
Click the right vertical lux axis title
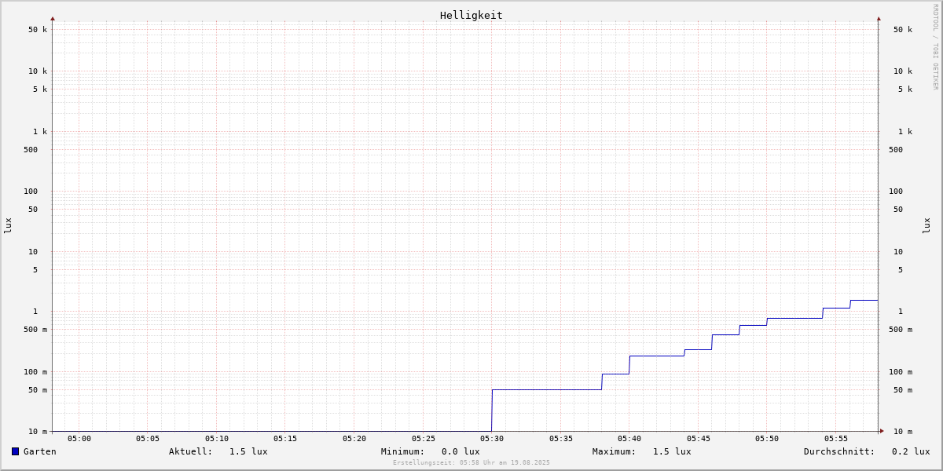click(926, 226)
